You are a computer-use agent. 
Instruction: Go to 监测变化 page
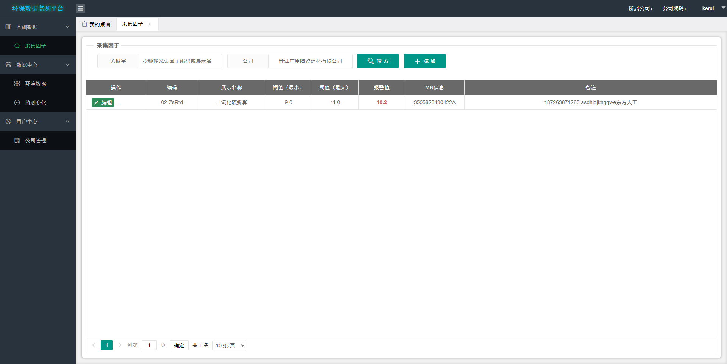pos(35,103)
